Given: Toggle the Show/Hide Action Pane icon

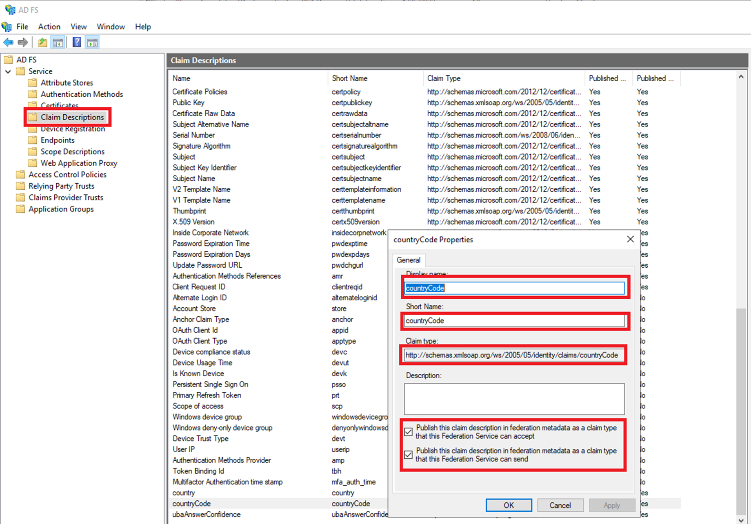Looking at the screenshot, I should click(x=93, y=42).
